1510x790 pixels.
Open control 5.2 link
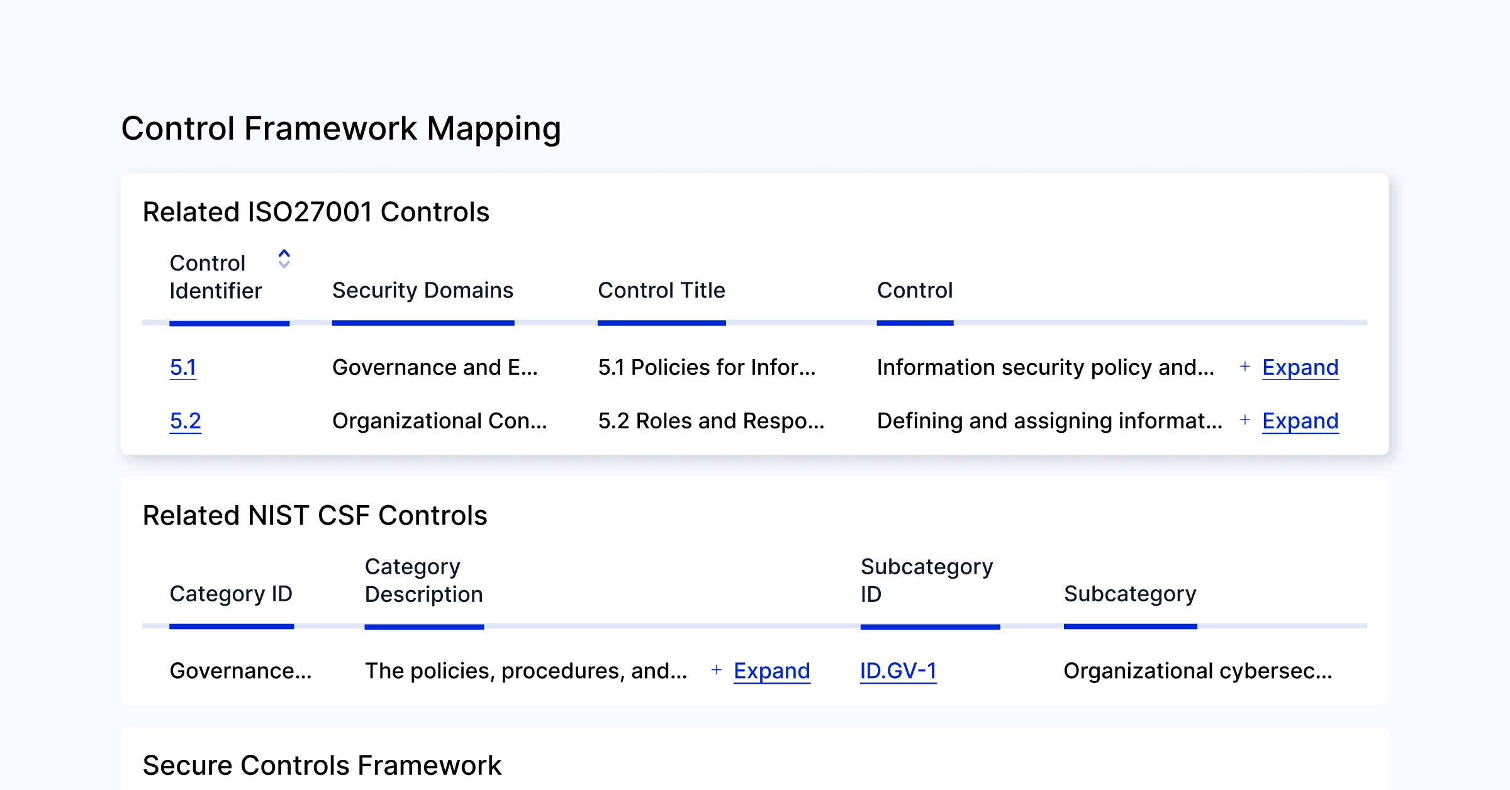[186, 421]
